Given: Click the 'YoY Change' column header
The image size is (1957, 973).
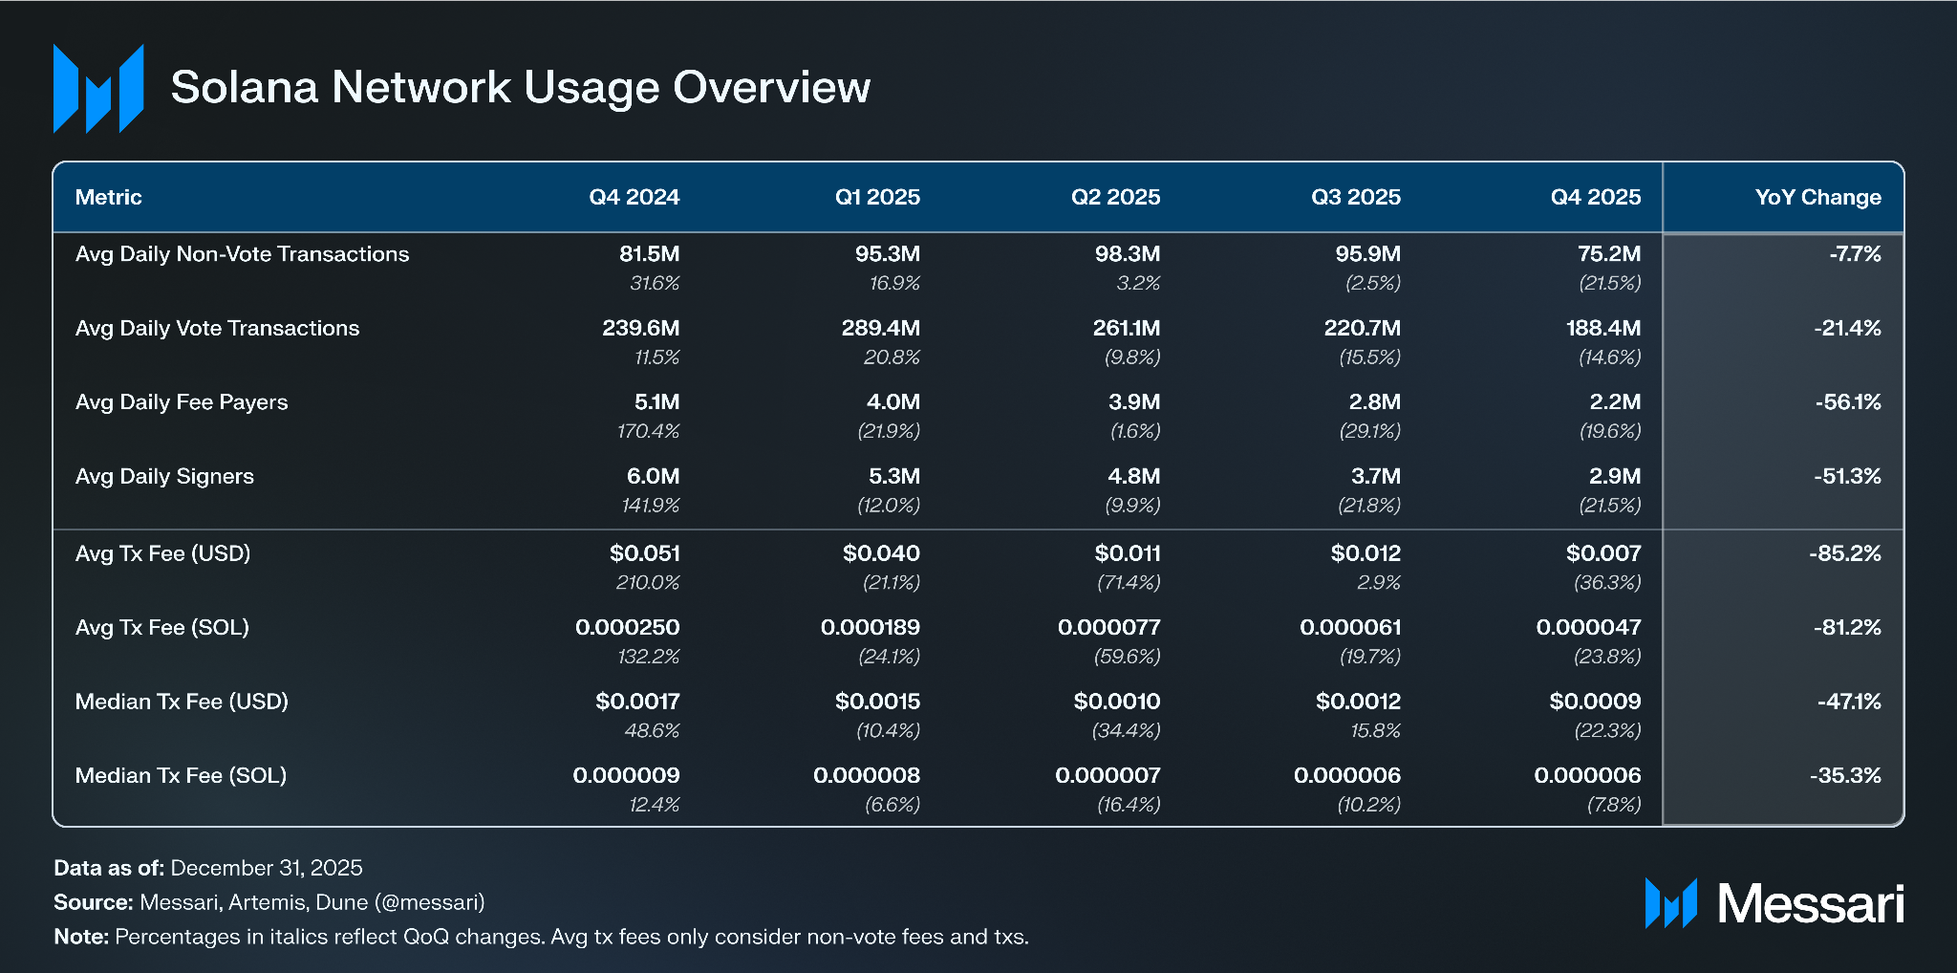Looking at the screenshot, I should click(1817, 197).
